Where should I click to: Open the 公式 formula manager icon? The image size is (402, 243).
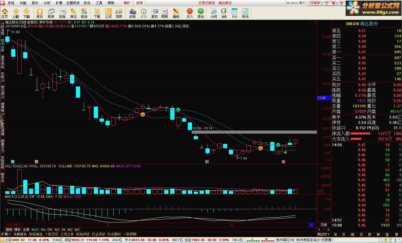(x=108, y=13)
